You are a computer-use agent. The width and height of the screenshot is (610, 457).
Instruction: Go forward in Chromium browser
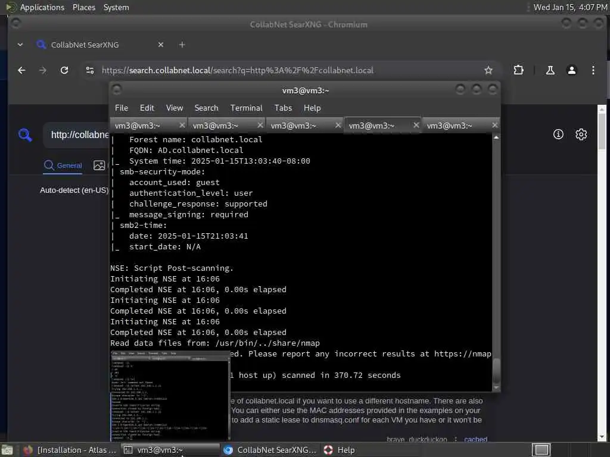click(43, 70)
